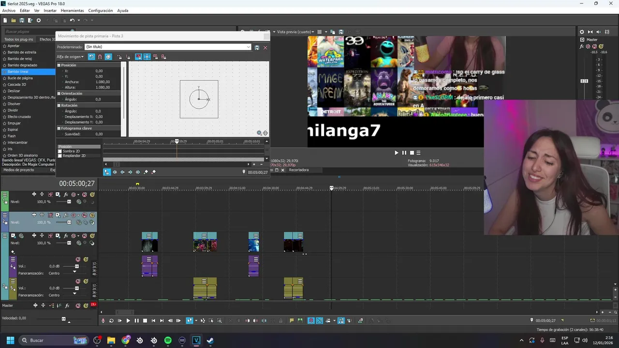Switch to Todos los plug-ins tab
This screenshot has height=348, width=619.
(x=19, y=39)
